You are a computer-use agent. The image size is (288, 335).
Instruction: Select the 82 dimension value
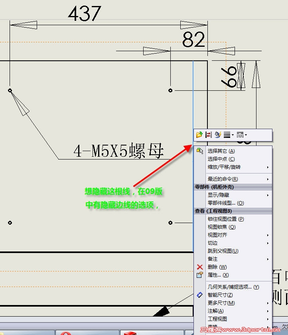(193, 40)
